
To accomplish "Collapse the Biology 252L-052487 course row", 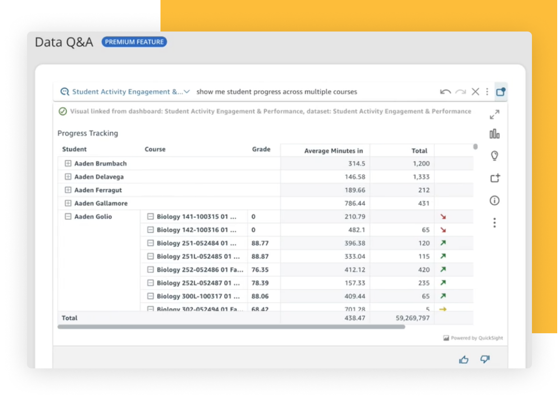I will pos(151,283).
